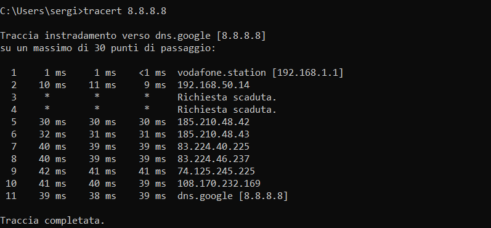491x228 pixels.
Task: Click IP address 74.125.245.225
Action: pyautogui.click(x=216, y=171)
